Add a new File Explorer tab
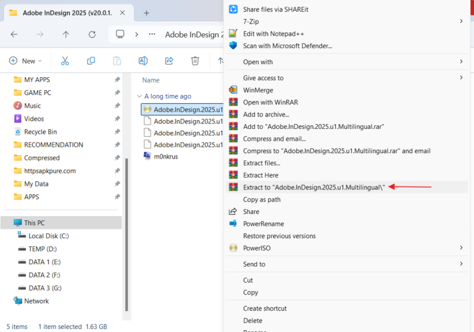This screenshot has width=474, height=332. pyautogui.click(x=146, y=13)
